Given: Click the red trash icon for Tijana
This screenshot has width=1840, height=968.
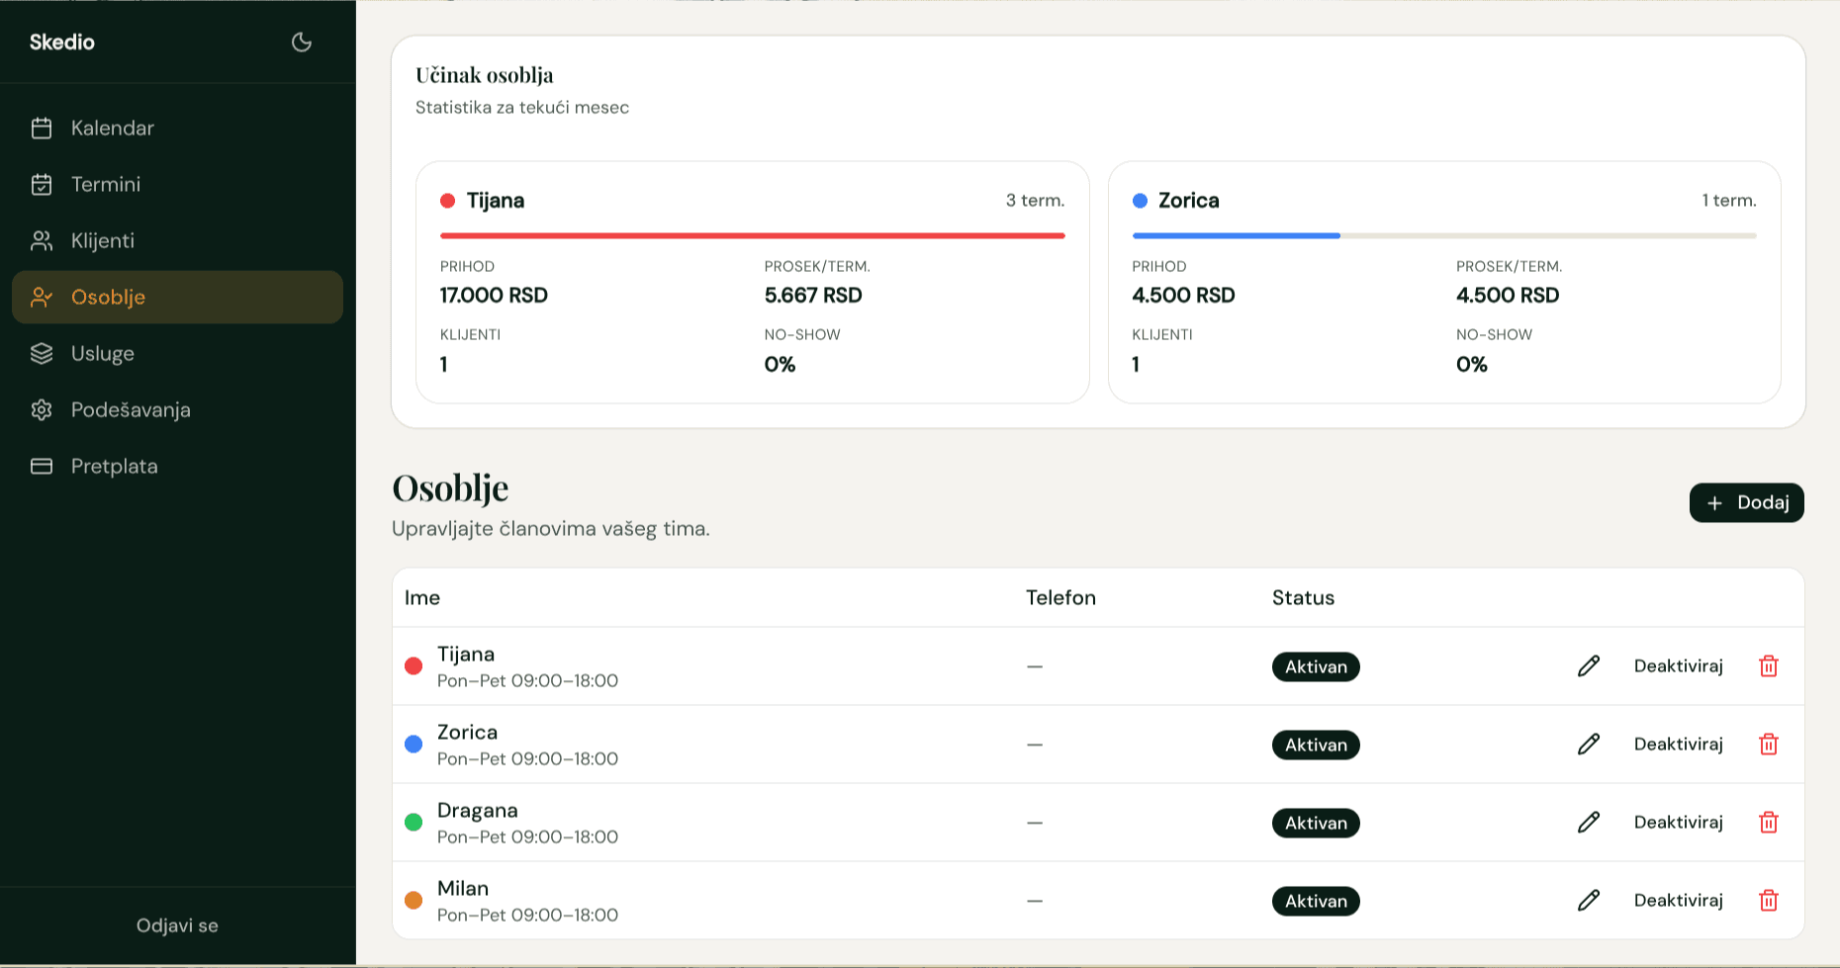Looking at the screenshot, I should click(1769, 666).
